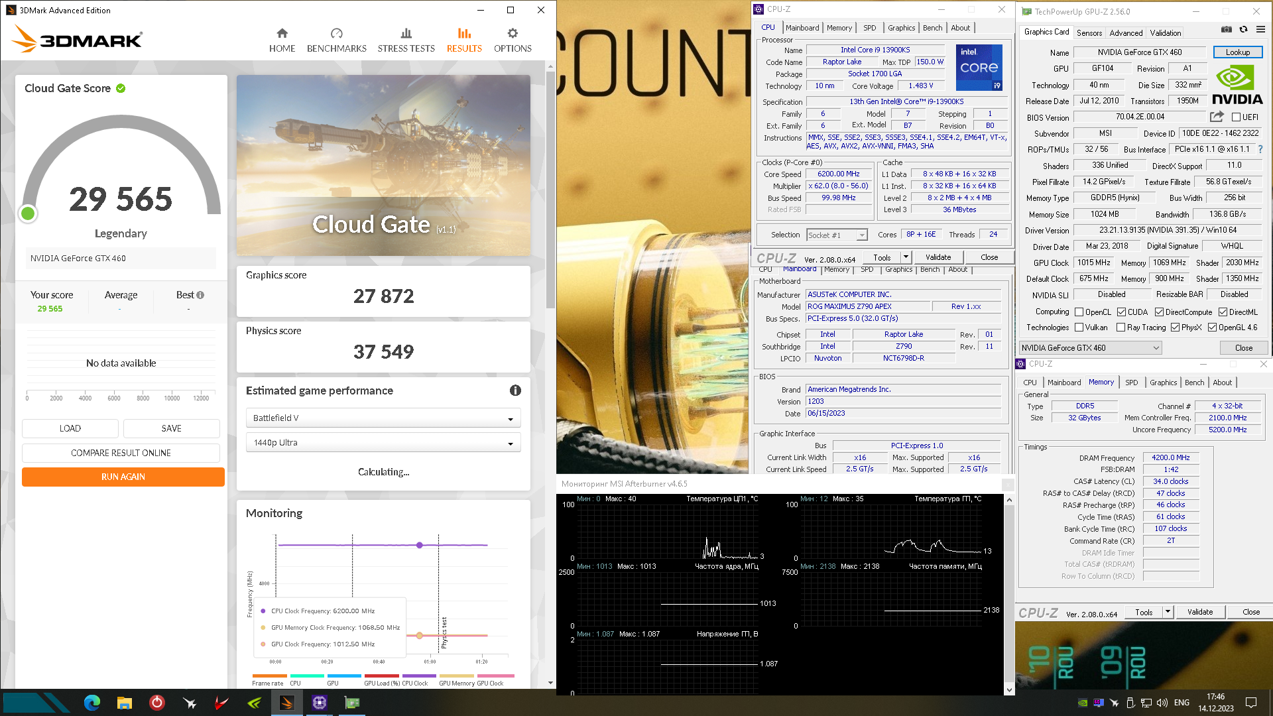Image resolution: width=1273 pixels, height=716 pixels.
Task: Open the Battlefield V game dropdown
Action: coord(383,418)
